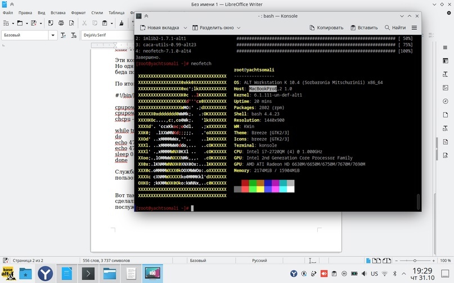
Task: Open the Формат menu
Action: tap(78, 13)
